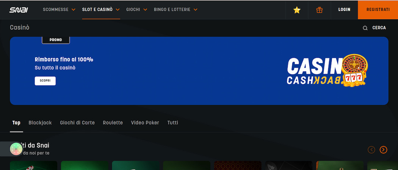Screen dimensions: 398x170
Task: Open the Bingo e Lotterie menu
Action: coord(175,9)
